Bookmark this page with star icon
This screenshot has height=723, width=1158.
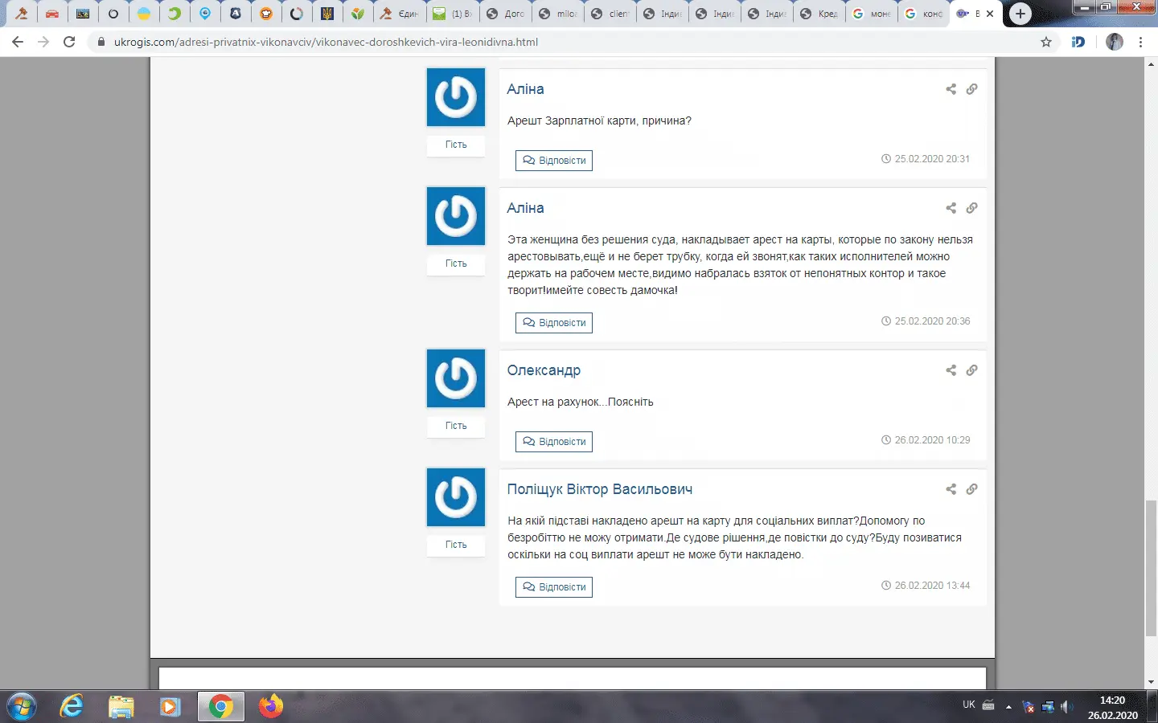(x=1046, y=42)
